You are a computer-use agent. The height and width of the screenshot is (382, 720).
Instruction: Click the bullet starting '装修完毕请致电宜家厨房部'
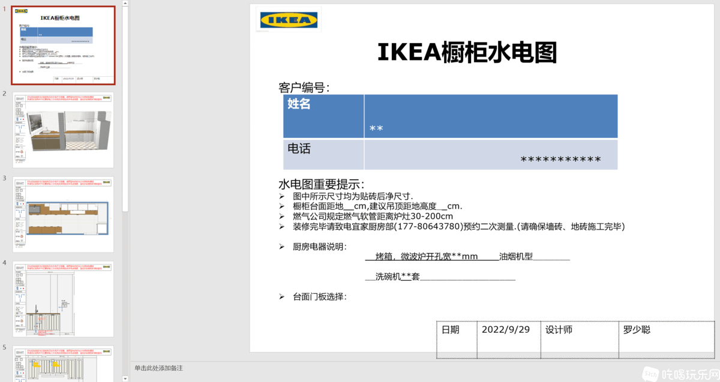(459, 226)
